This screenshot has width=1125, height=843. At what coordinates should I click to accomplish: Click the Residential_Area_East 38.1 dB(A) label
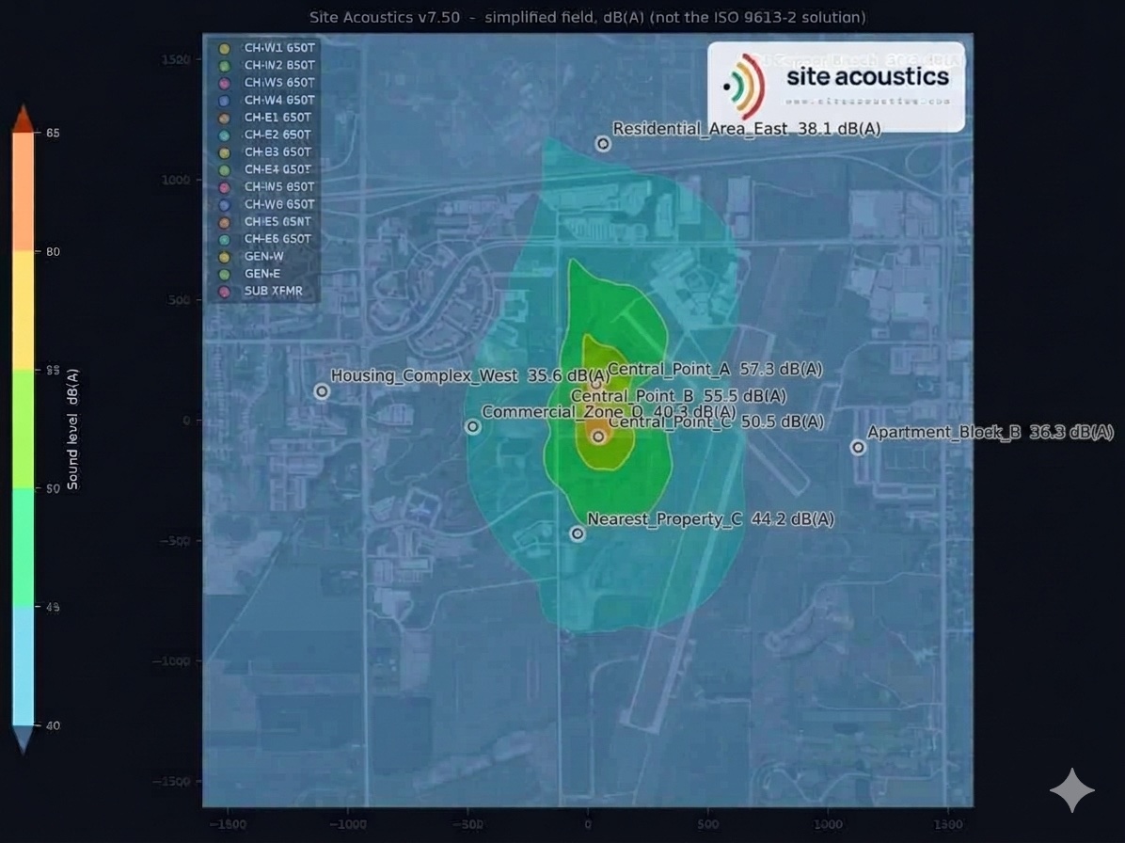pyautogui.click(x=747, y=129)
